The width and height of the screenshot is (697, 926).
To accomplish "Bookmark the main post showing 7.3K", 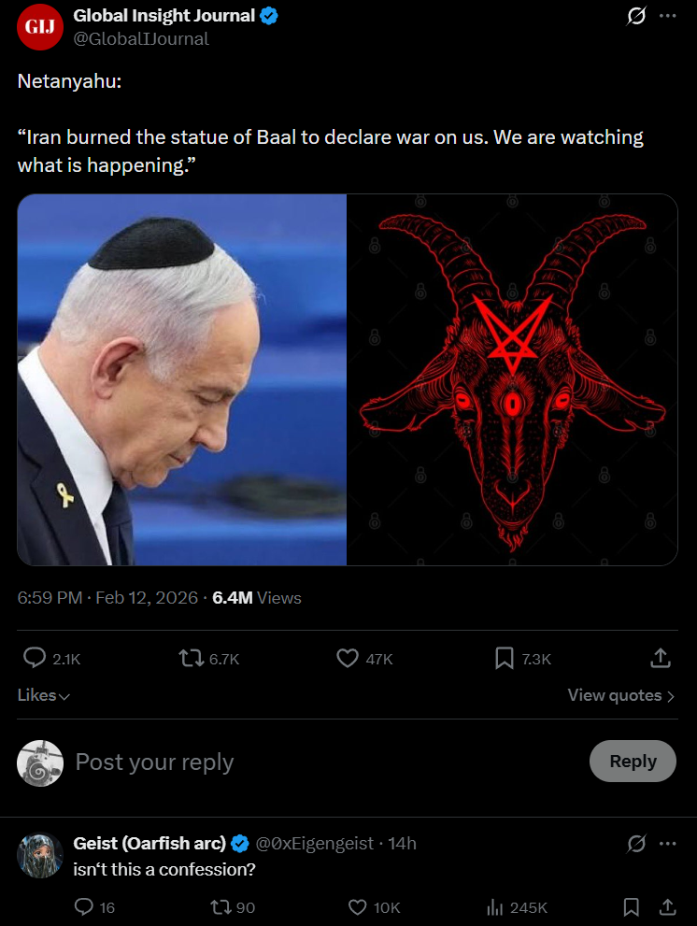I will 504,658.
